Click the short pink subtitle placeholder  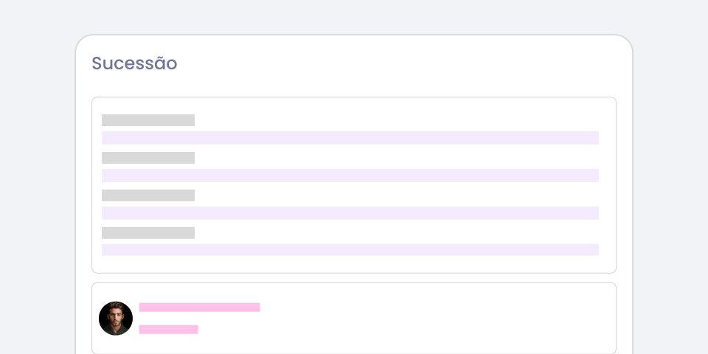pyautogui.click(x=169, y=330)
